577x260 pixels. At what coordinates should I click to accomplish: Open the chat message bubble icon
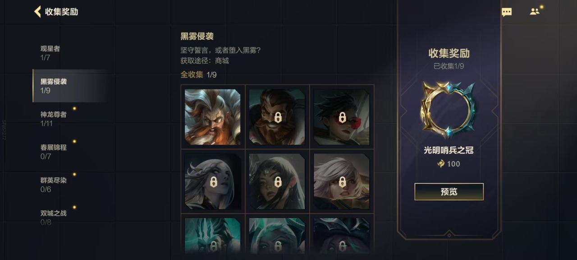507,12
